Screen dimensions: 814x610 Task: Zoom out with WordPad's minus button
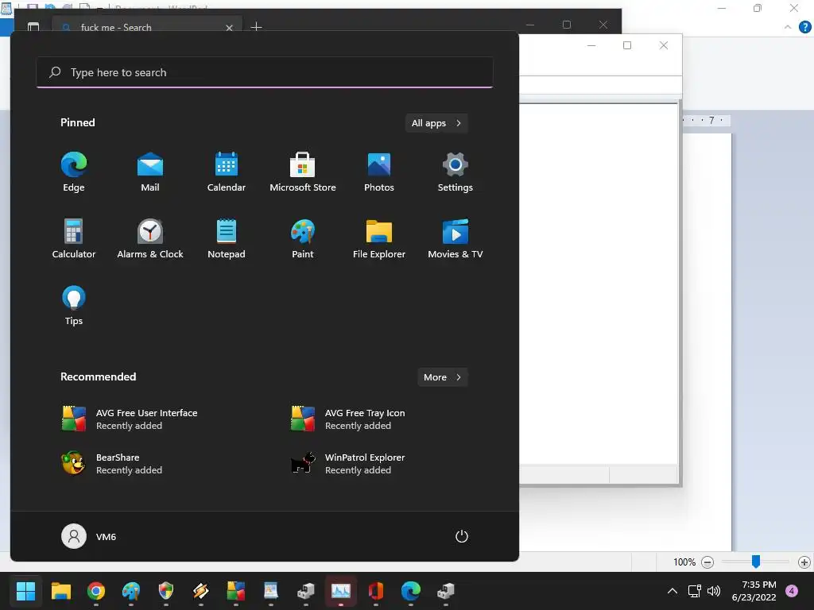tap(707, 562)
